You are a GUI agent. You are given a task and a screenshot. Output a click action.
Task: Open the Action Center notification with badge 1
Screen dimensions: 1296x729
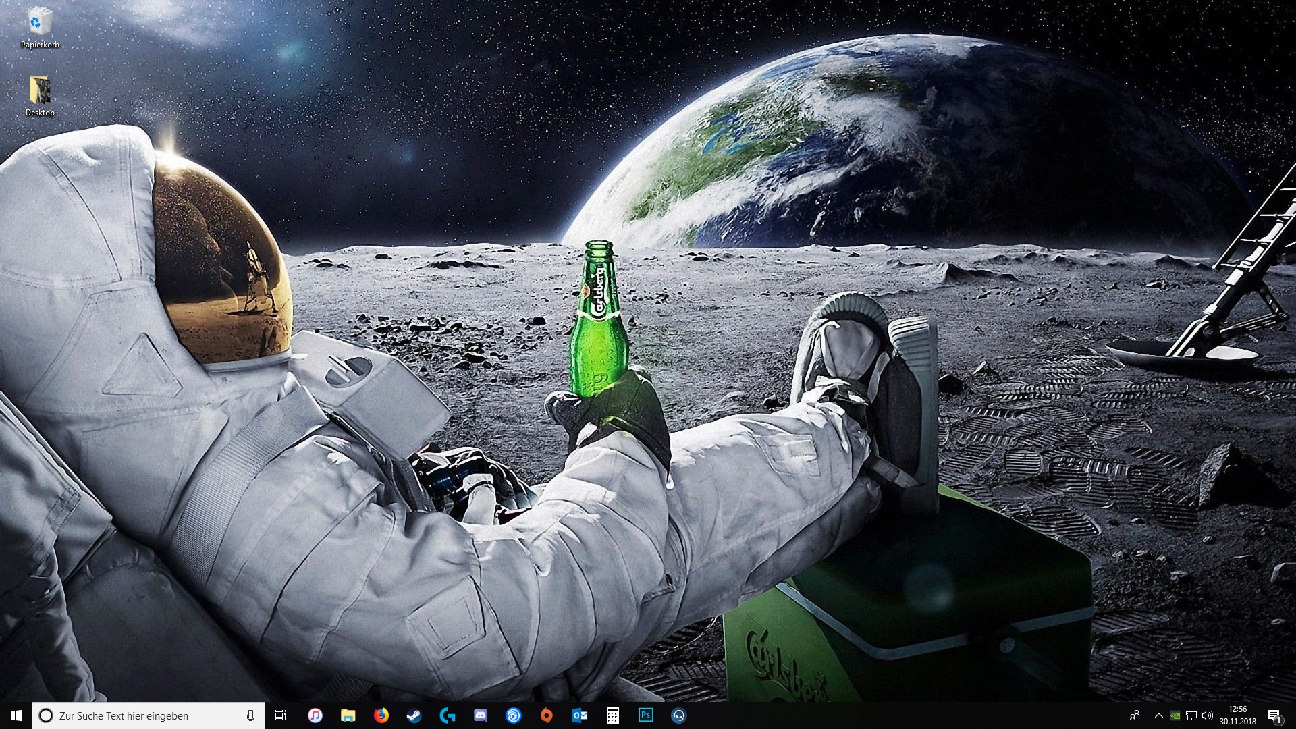point(1274,715)
